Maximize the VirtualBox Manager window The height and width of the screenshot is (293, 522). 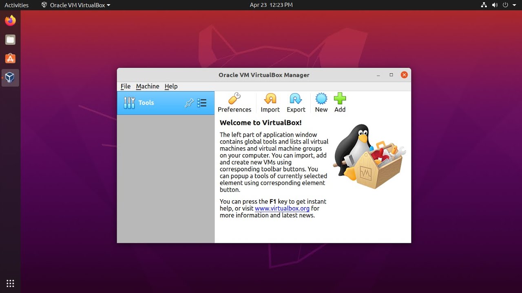pyautogui.click(x=391, y=75)
